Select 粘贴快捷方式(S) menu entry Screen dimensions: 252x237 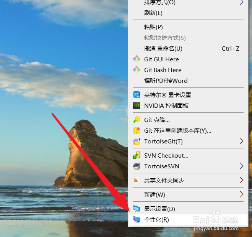click(x=188, y=38)
